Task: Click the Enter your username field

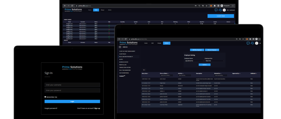Action: pos(72,85)
